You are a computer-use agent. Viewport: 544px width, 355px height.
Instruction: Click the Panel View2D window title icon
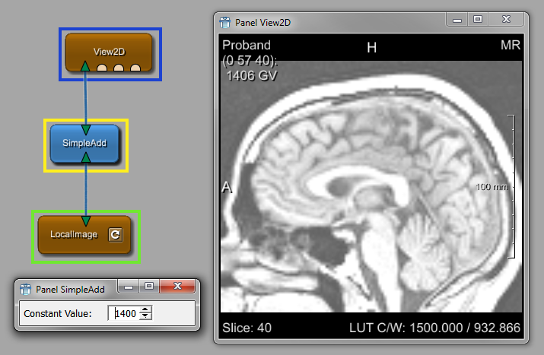[x=225, y=23]
